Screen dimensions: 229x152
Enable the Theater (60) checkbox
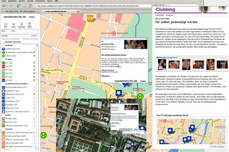[x=34, y=118]
